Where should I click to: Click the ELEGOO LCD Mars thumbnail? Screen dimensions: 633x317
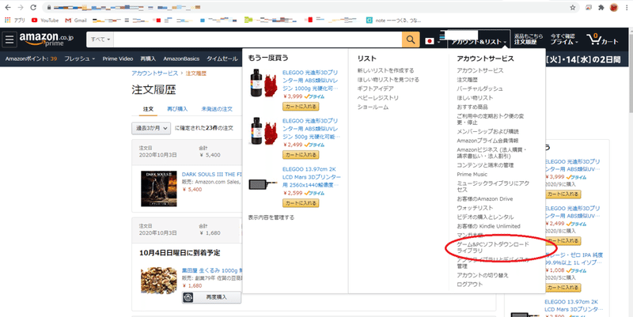263,183
